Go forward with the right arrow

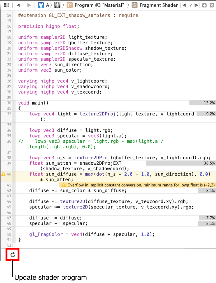click(x=29, y=5)
